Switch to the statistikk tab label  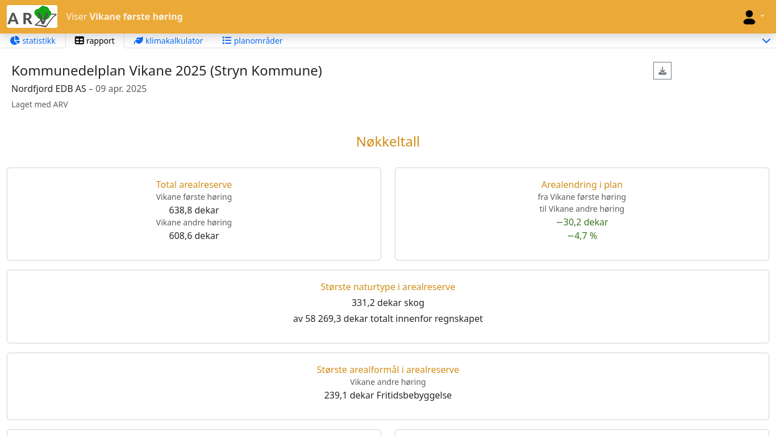click(x=39, y=41)
